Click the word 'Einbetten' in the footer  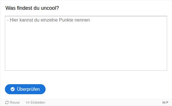click(x=38, y=103)
